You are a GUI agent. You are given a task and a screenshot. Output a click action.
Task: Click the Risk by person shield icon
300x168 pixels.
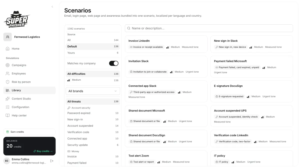pyautogui.click(x=7, y=82)
